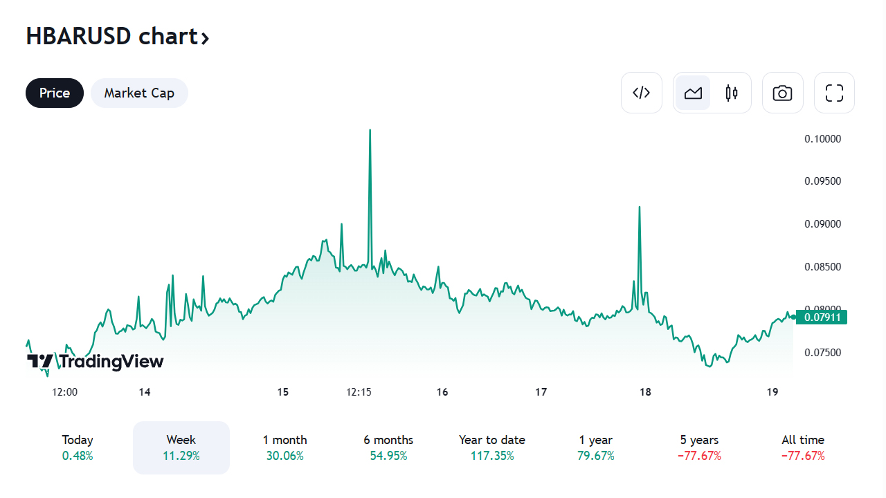The image size is (886, 498).
Task: Select the Week time range
Action: click(181, 448)
